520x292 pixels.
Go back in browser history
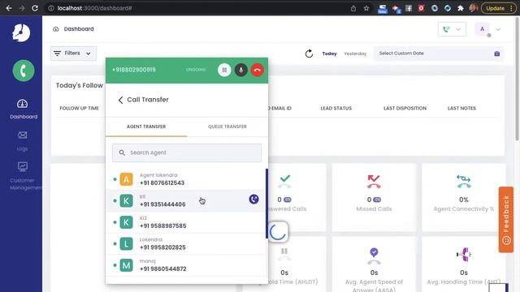(9, 8)
